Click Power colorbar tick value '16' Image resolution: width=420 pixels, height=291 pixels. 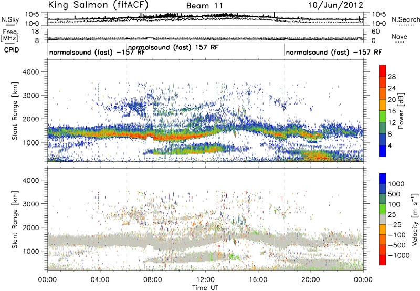(x=392, y=111)
